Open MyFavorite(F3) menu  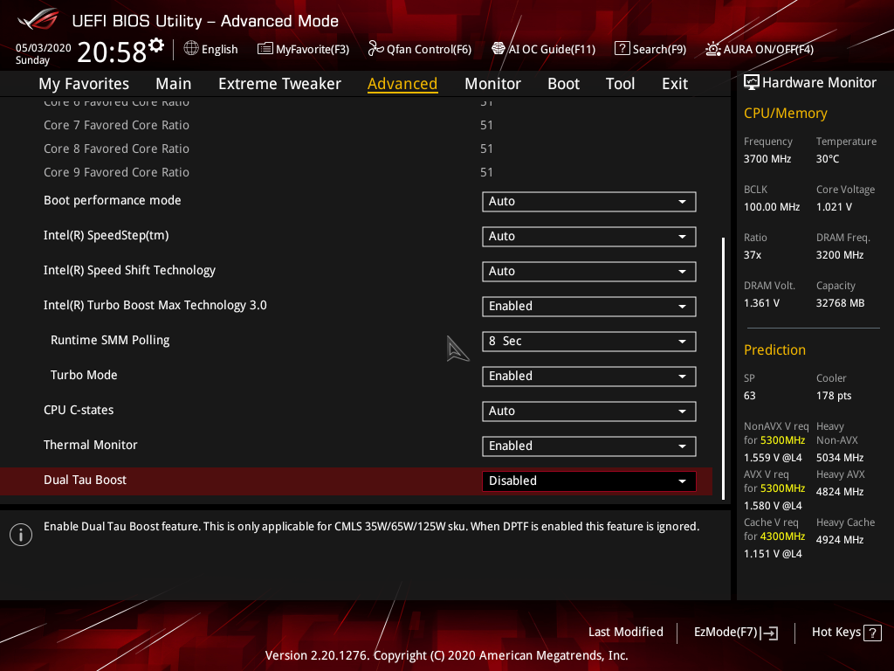coord(303,49)
